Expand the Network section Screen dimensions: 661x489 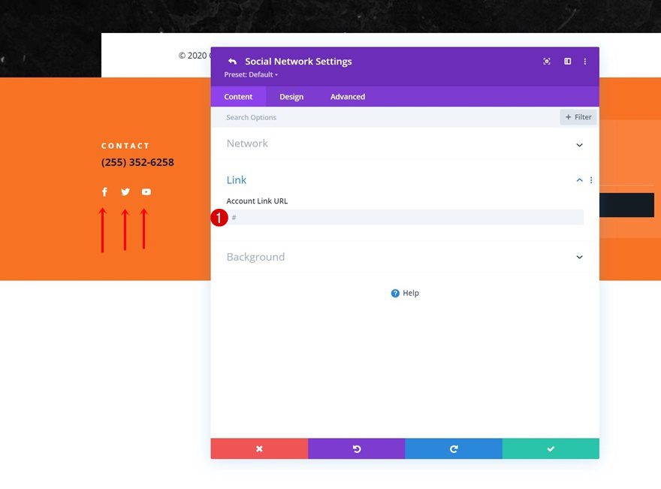[x=405, y=143]
